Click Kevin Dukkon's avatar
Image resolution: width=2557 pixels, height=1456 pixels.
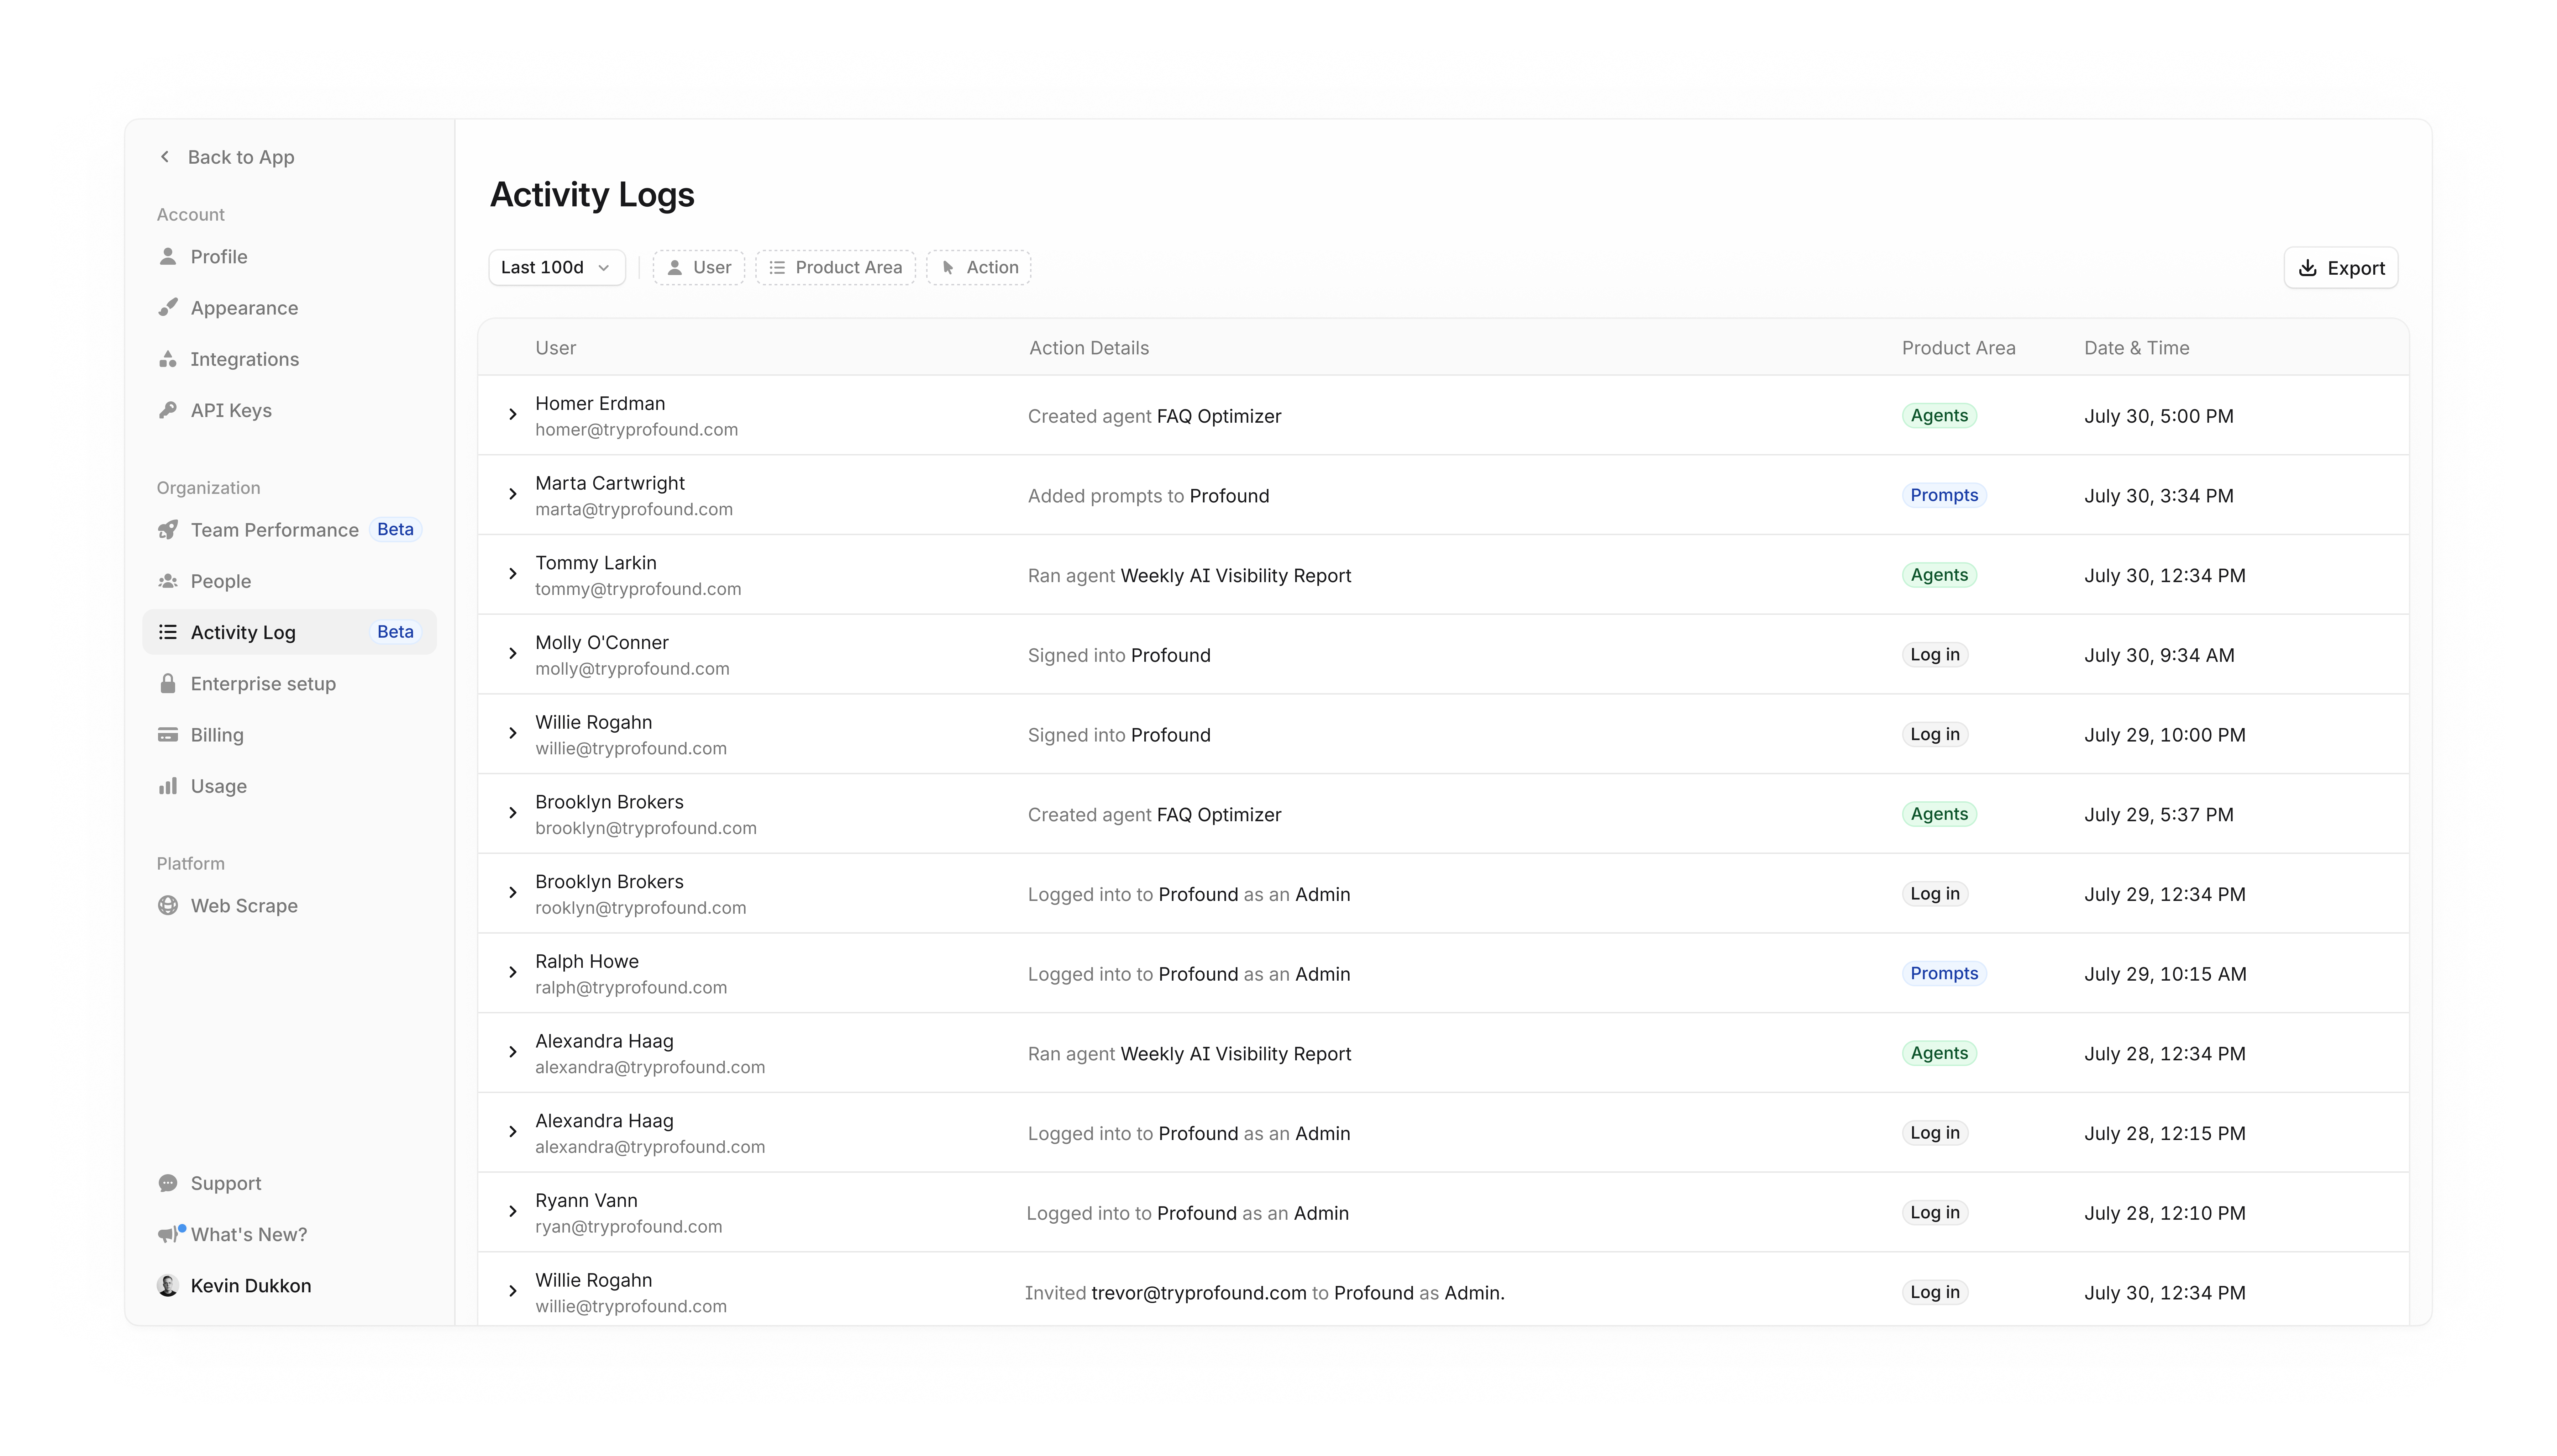168,1286
